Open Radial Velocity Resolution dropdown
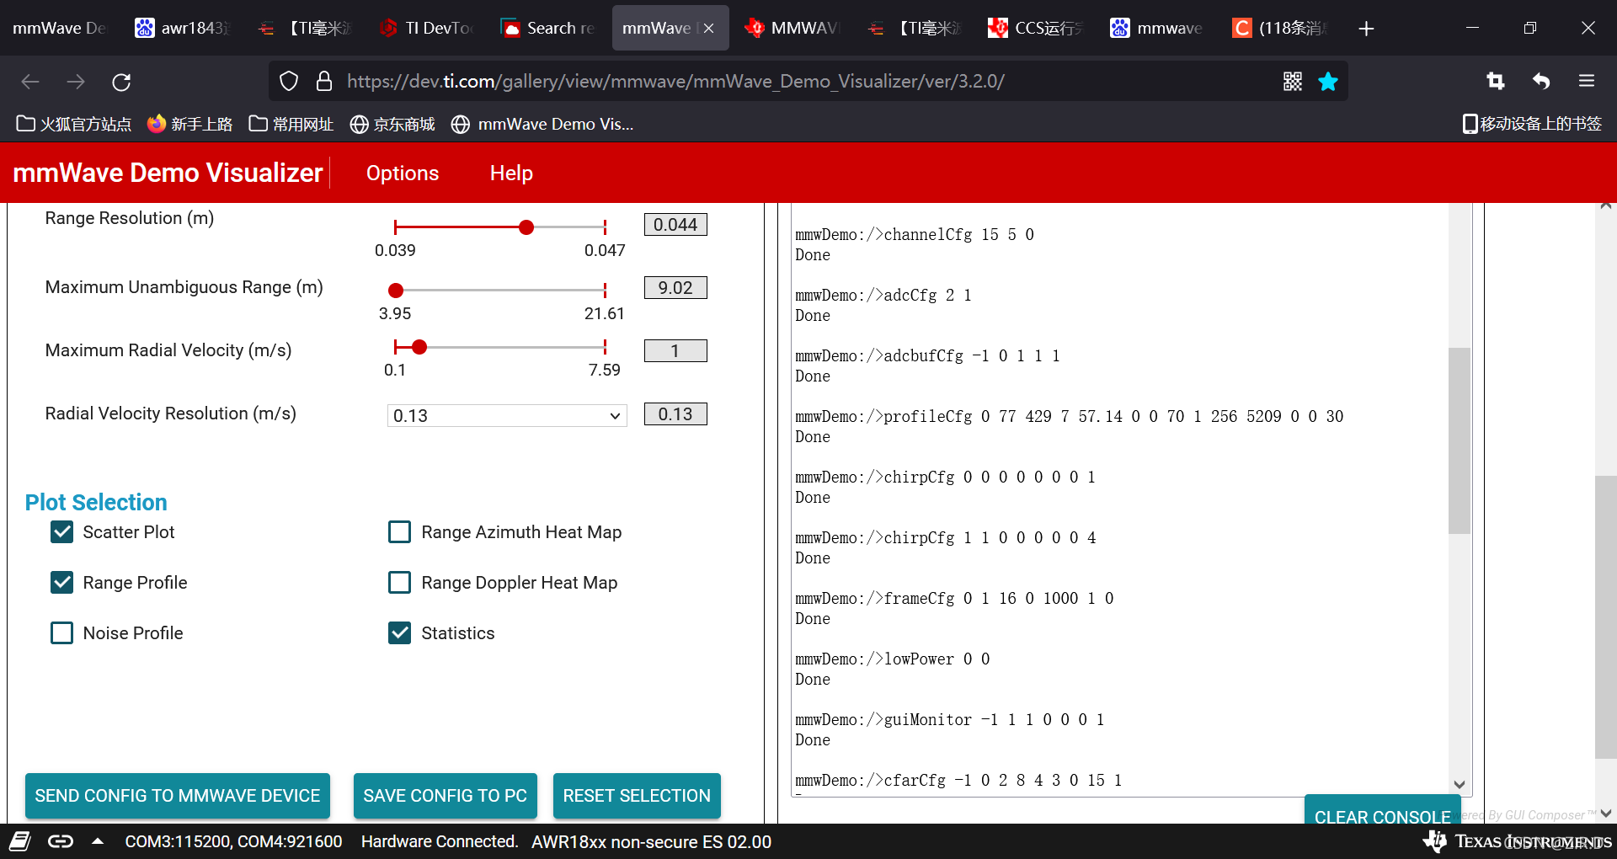The width and height of the screenshot is (1617, 859). pos(507,416)
